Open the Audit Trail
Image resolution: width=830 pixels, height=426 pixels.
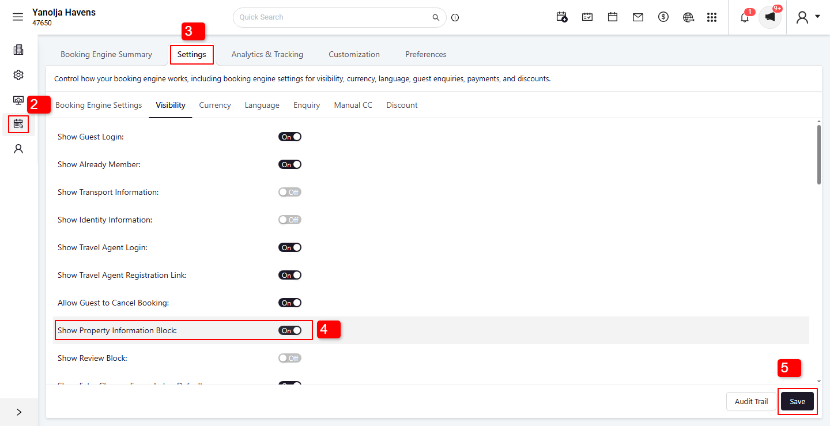(751, 401)
